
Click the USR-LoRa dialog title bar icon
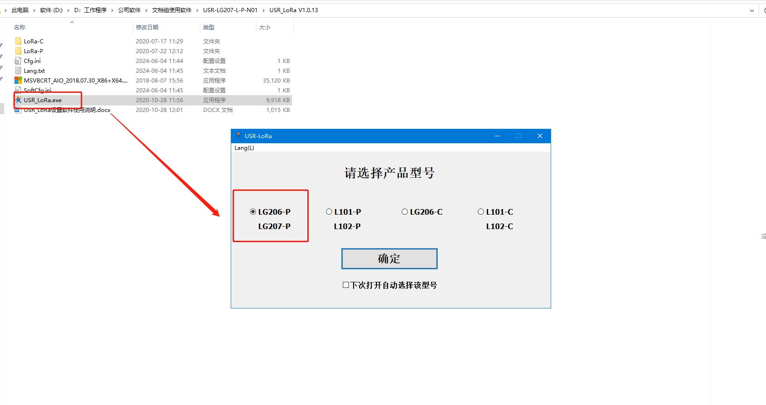click(x=239, y=136)
